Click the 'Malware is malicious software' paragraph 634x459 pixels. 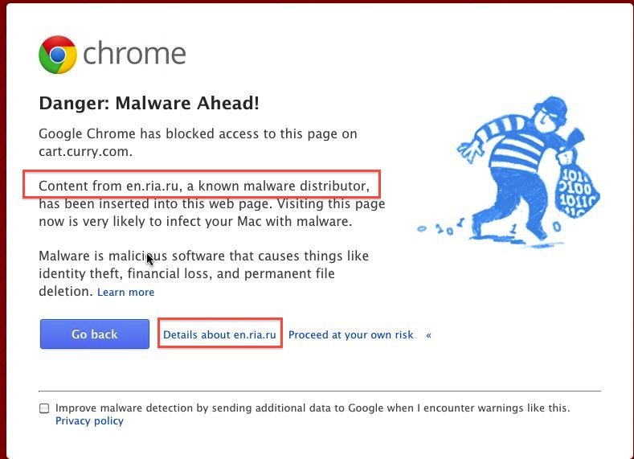(x=204, y=273)
